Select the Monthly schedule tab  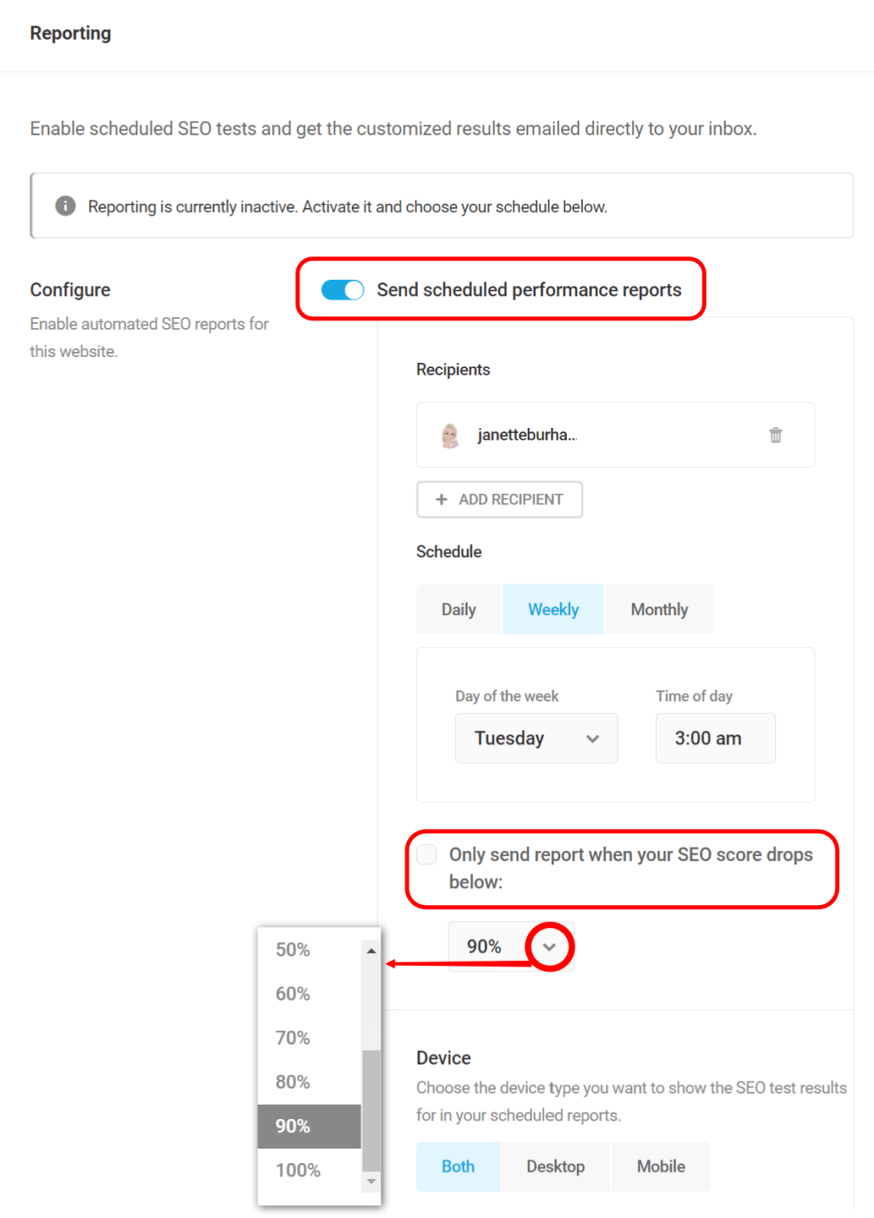tap(659, 609)
